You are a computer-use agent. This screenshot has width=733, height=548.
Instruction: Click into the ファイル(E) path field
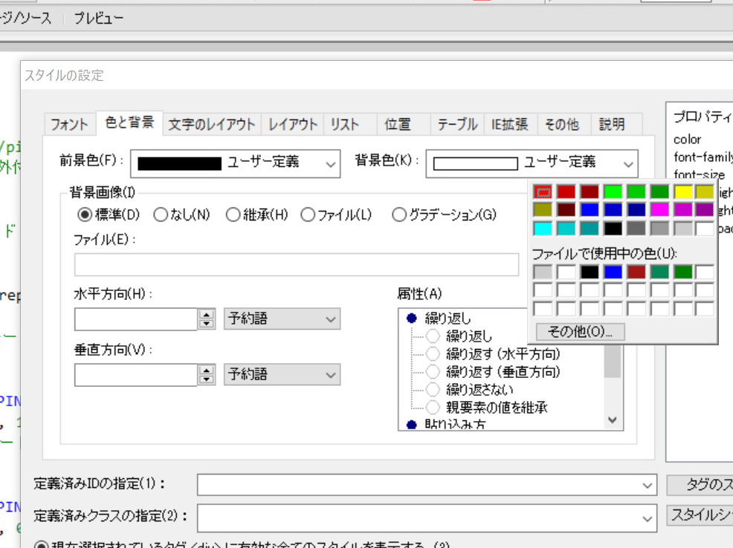[296, 264]
